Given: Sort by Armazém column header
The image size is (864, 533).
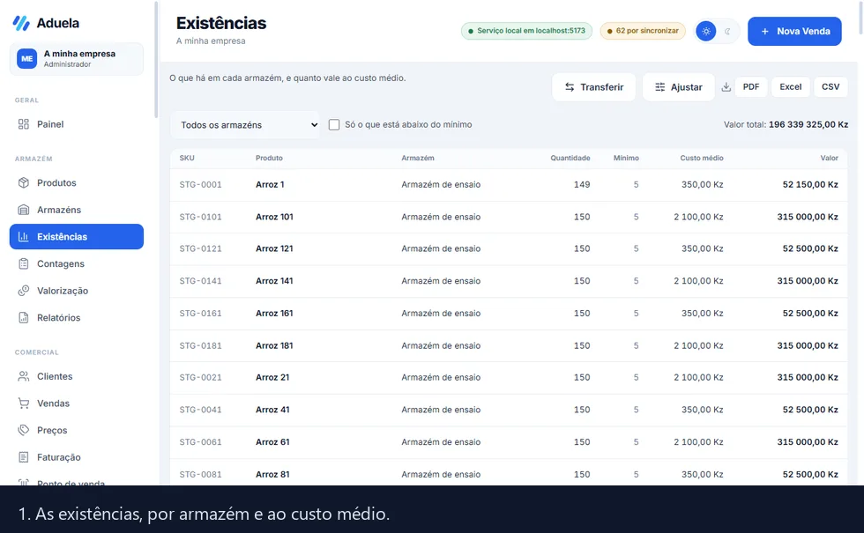Looking at the screenshot, I should pos(418,158).
